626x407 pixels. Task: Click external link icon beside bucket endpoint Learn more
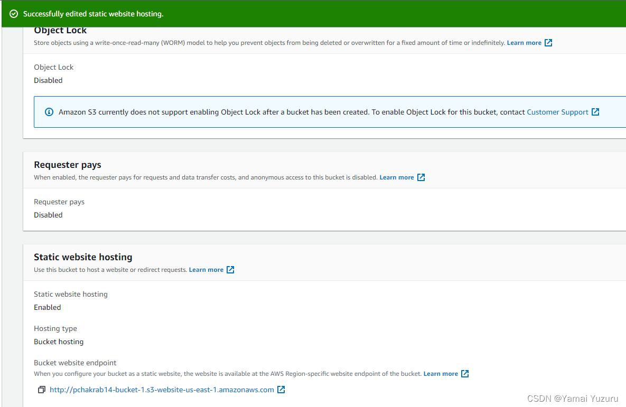[x=465, y=374]
